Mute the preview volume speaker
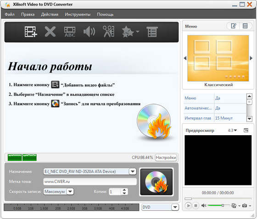This screenshot has width=257, height=219. 204,205
